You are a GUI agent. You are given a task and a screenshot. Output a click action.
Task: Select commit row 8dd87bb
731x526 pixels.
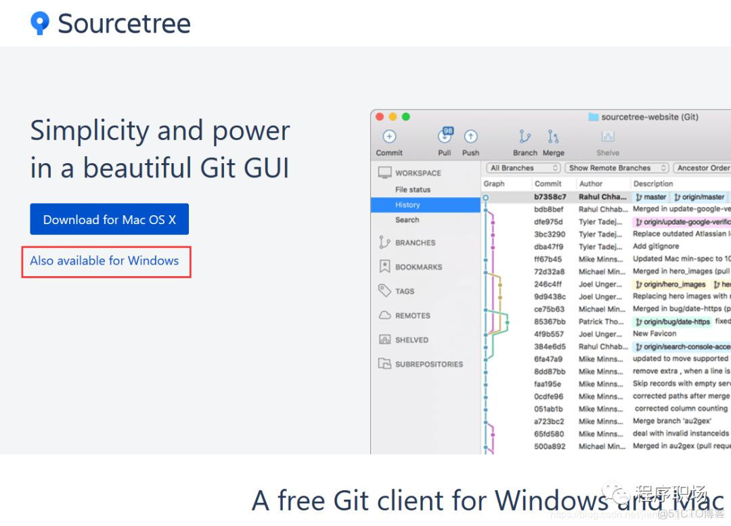606,372
